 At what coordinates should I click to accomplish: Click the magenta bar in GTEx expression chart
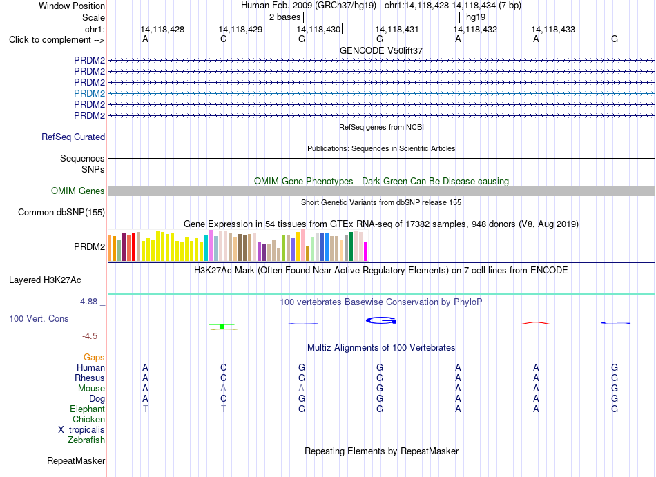[366, 252]
